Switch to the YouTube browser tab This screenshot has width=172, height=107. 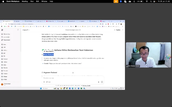coord(51,21)
